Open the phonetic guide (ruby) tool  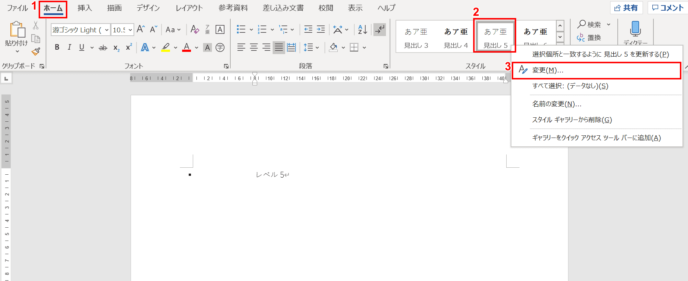[x=208, y=29]
